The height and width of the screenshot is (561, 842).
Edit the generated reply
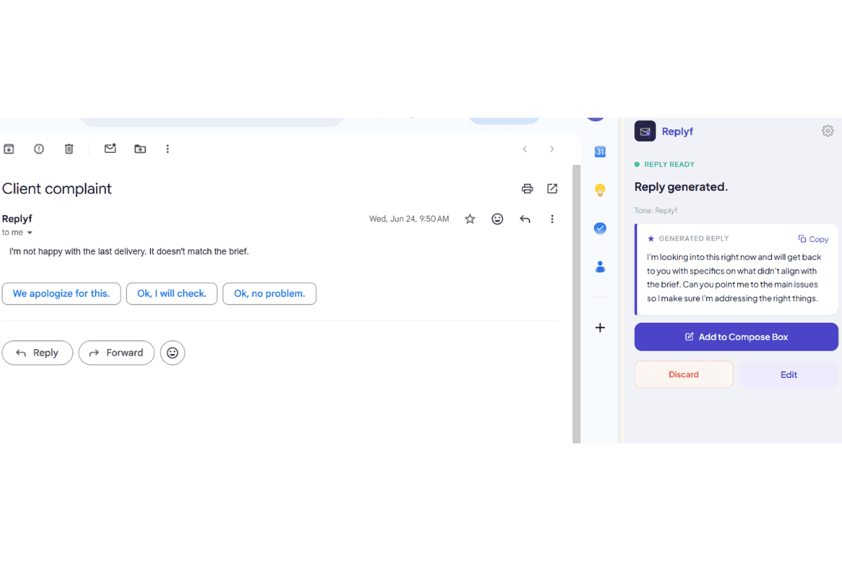coord(789,374)
